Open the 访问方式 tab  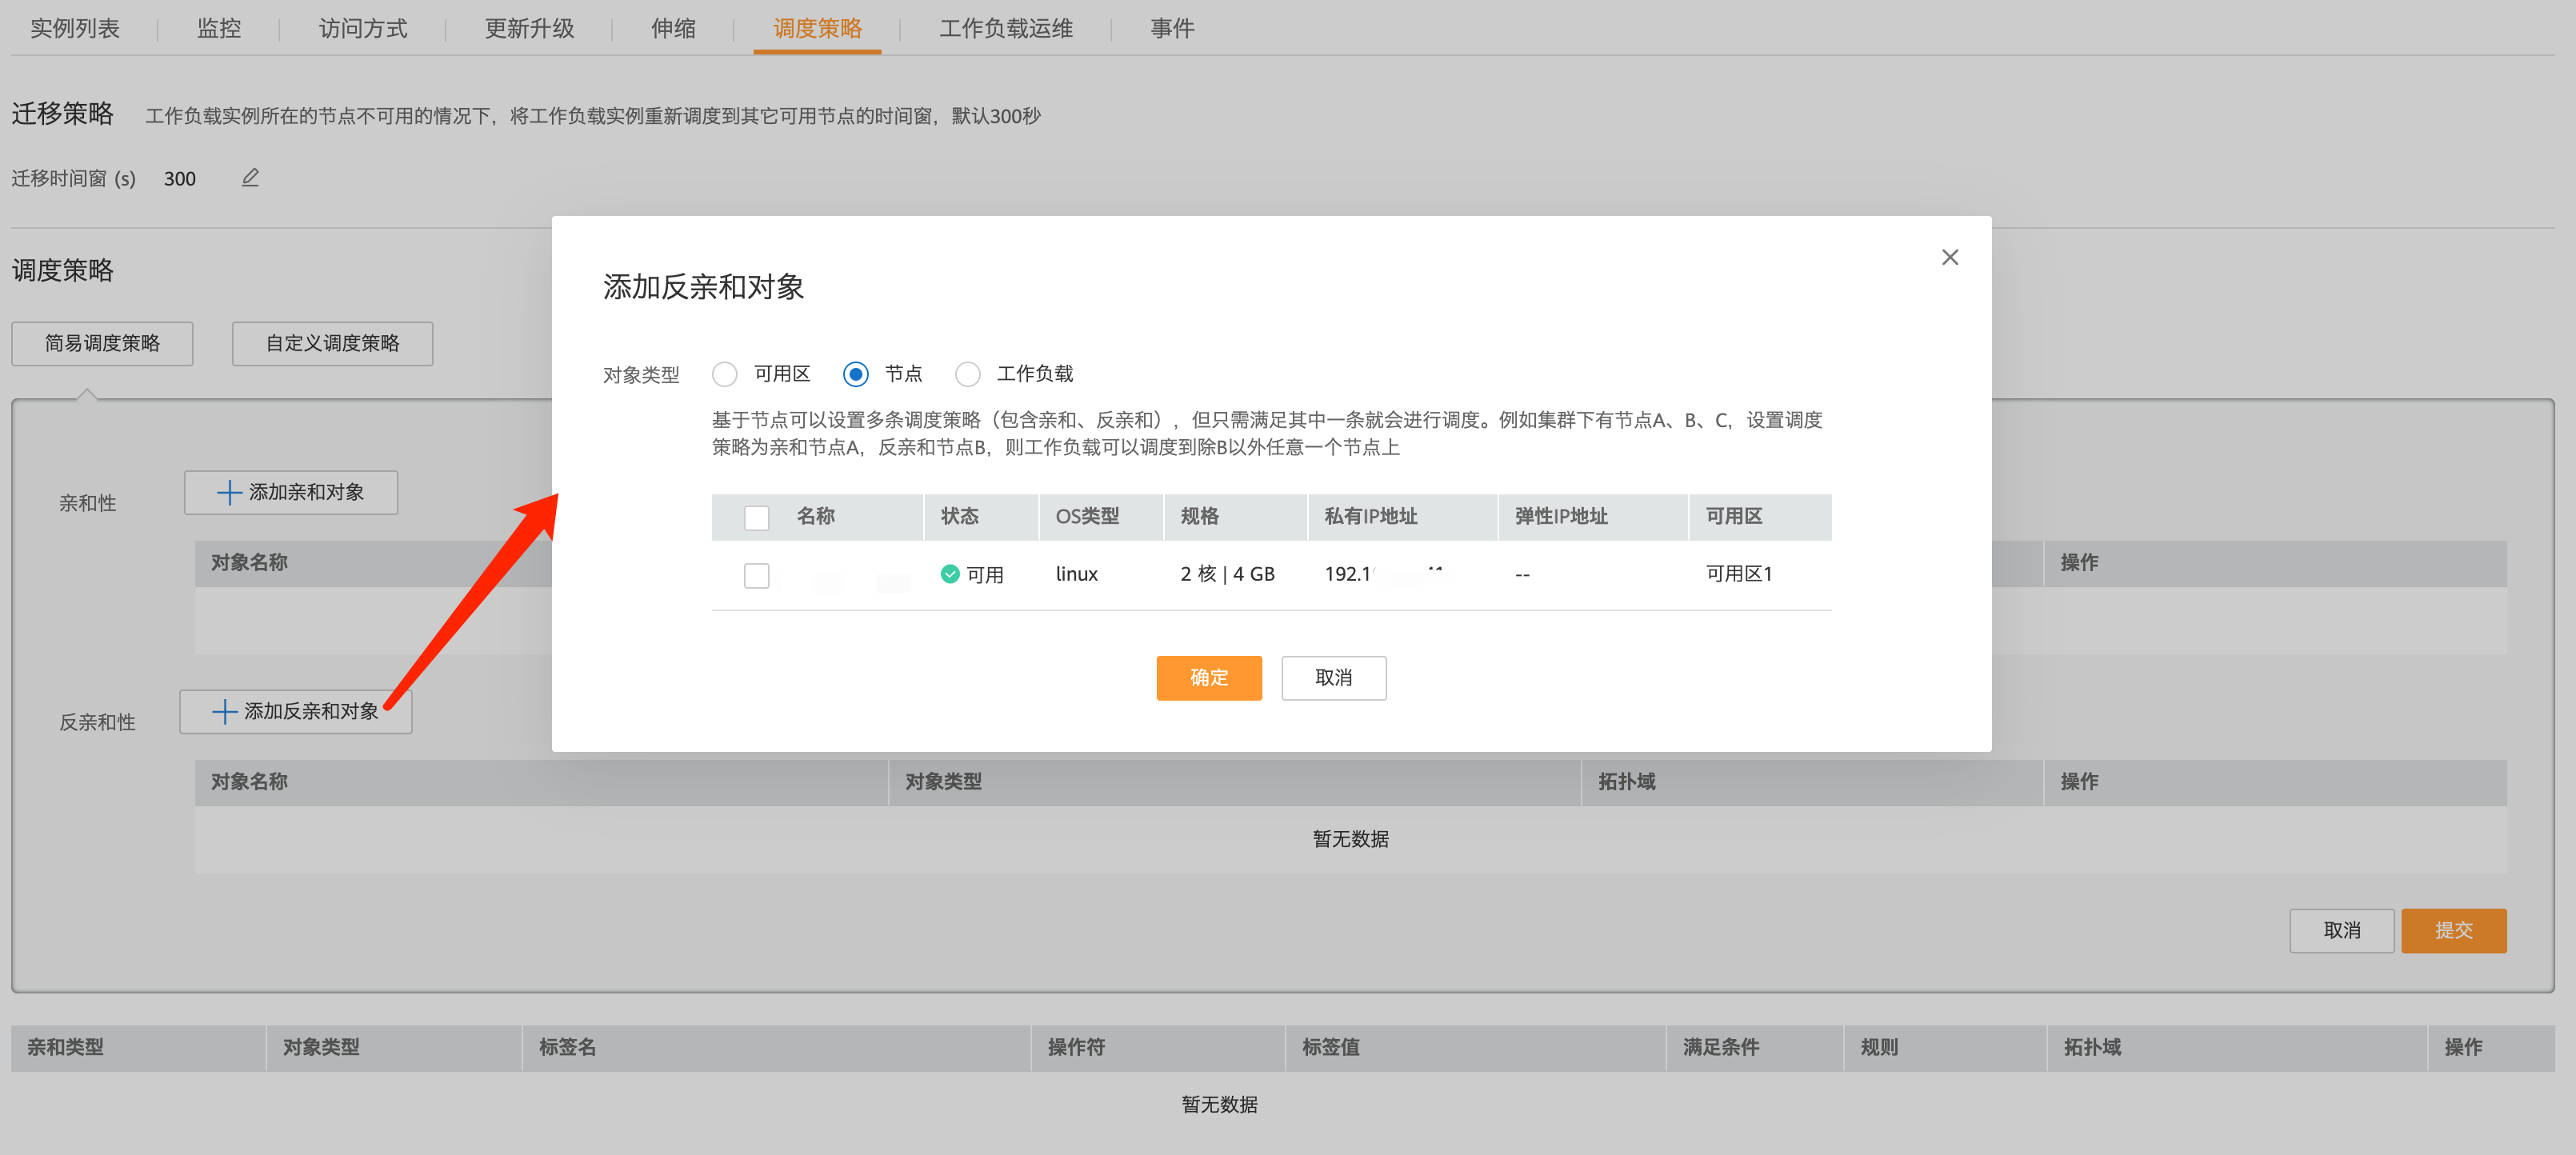pos(363,28)
